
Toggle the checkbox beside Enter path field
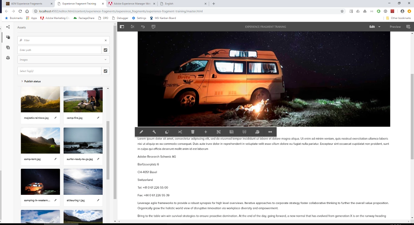106,50
